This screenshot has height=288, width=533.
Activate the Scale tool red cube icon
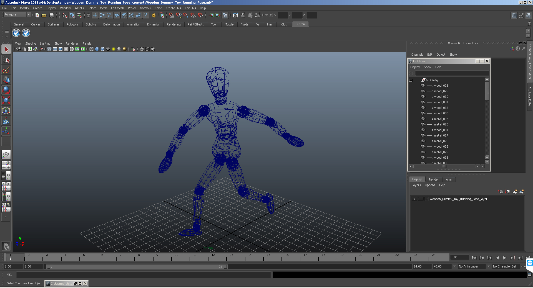(x=6, y=100)
